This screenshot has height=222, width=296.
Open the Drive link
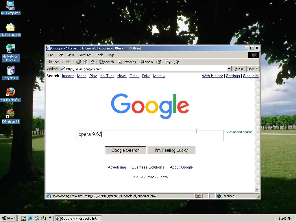point(146,76)
